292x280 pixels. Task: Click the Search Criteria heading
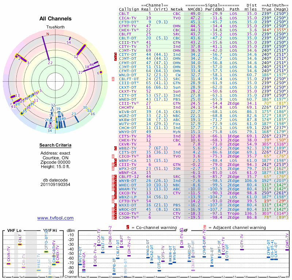[x=55, y=145]
